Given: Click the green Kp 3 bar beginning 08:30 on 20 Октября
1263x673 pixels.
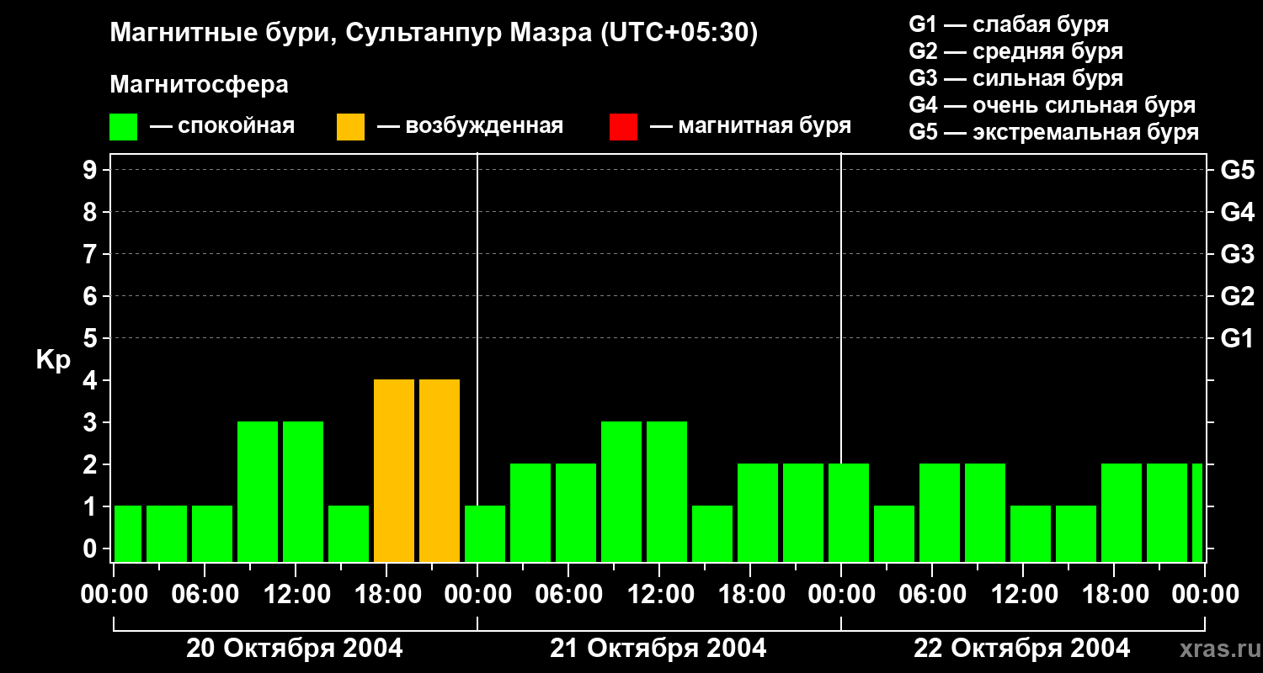Looking at the screenshot, I should [x=258, y=492].
